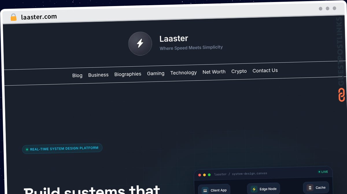Click the Real-Time System Design Platform badge
Screen dimensions: 347x194
(62, 149)
